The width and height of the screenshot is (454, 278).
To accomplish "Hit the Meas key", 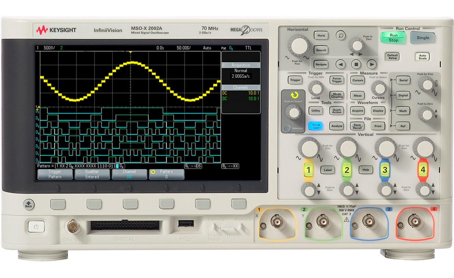I will tap(358, 95).
